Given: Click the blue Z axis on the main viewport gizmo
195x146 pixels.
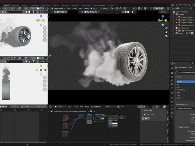Looking at the screenshot, I should [162, 16].
